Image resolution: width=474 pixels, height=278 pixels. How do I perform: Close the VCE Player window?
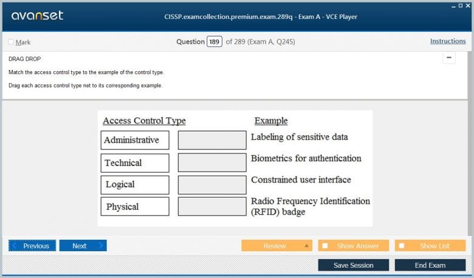(x=467, y=5)
